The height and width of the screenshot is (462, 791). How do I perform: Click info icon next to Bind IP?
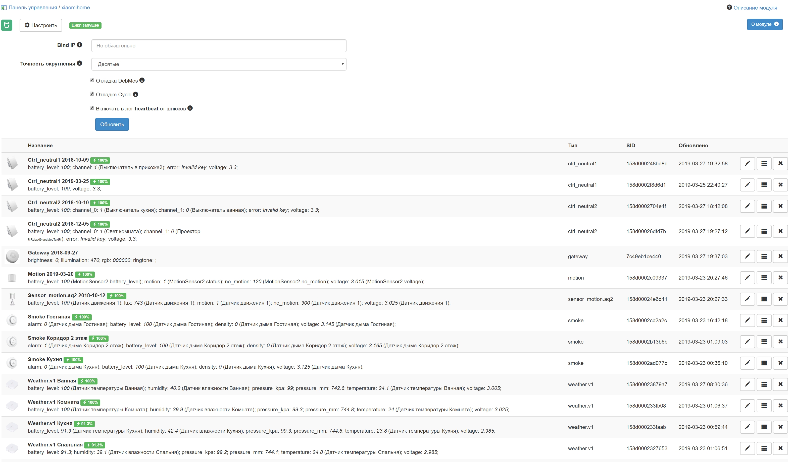click(79, 45)
